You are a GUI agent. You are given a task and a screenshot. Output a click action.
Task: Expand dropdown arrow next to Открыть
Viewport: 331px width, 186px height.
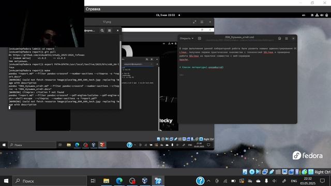pyautogui.click(x=192, y=38)
